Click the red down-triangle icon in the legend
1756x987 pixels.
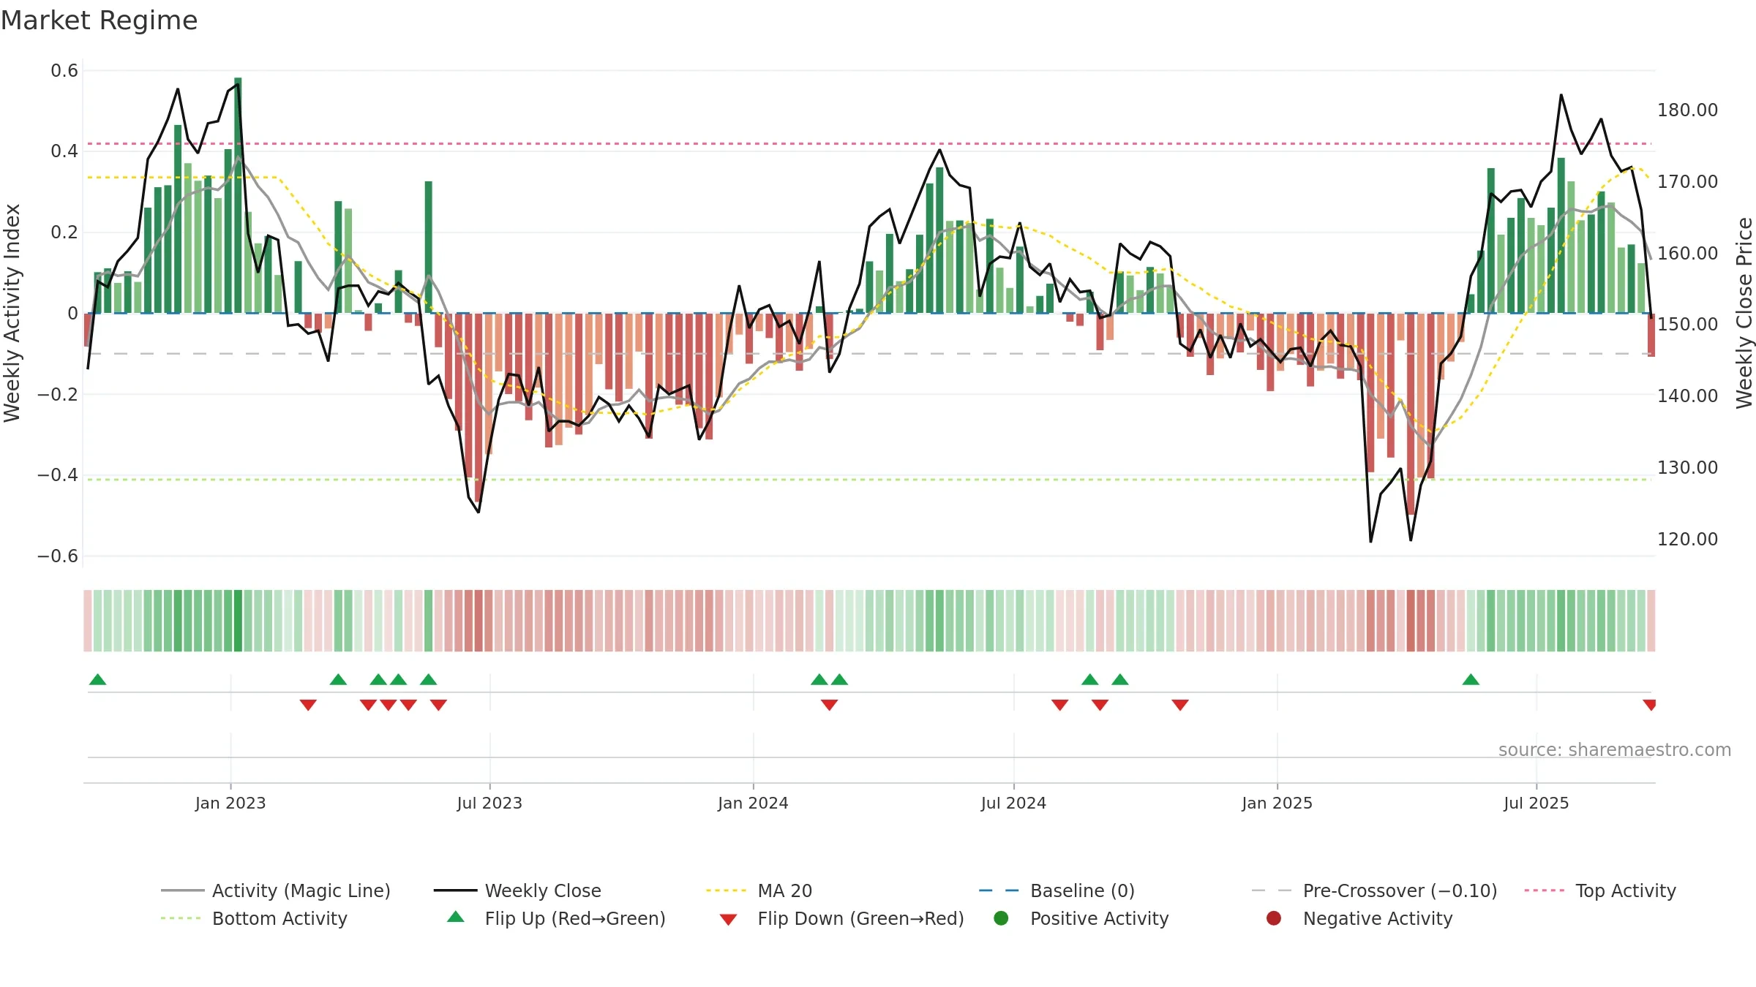(x=728, y=920)
